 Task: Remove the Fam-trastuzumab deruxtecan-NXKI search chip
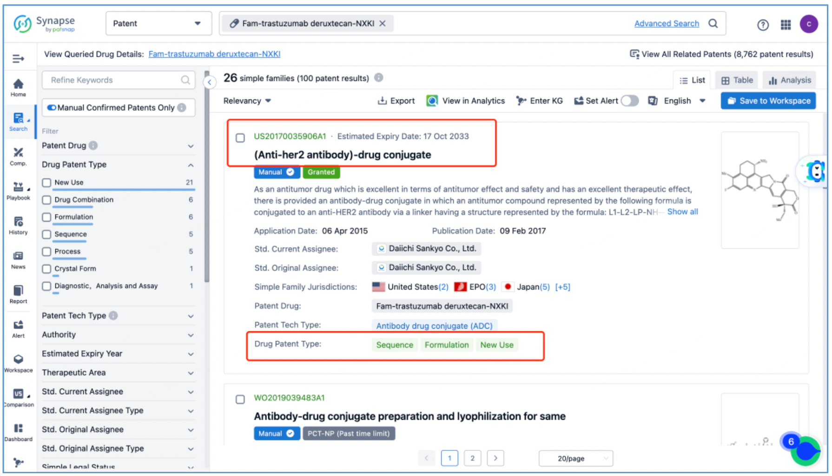[x=383, y=24]
